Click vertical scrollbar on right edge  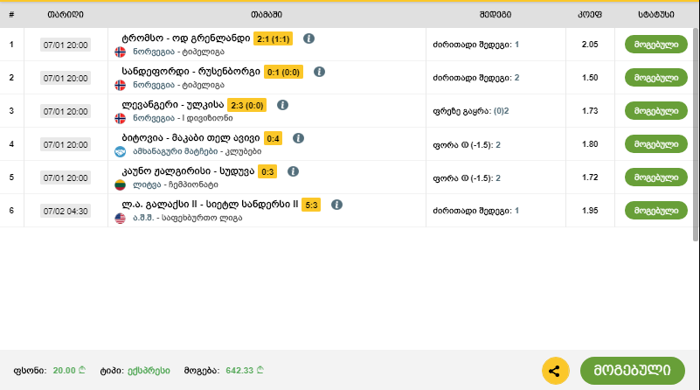[695, 134]
